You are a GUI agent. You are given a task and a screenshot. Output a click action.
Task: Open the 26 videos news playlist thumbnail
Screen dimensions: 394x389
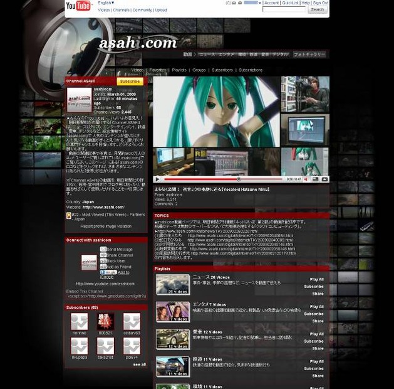coord(173,284)
